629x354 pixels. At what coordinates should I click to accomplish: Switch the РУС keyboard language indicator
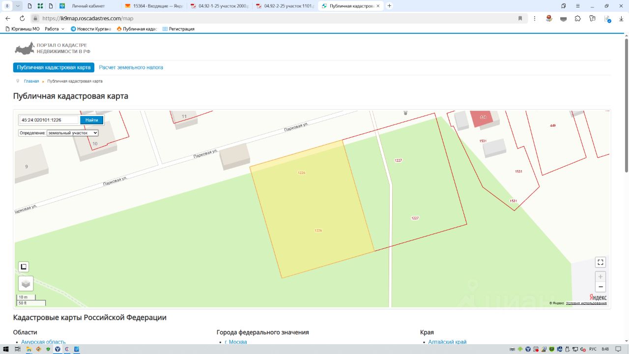(x=593, y=349)
